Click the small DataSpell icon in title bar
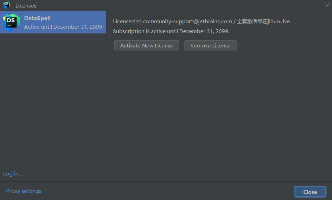 7,5
